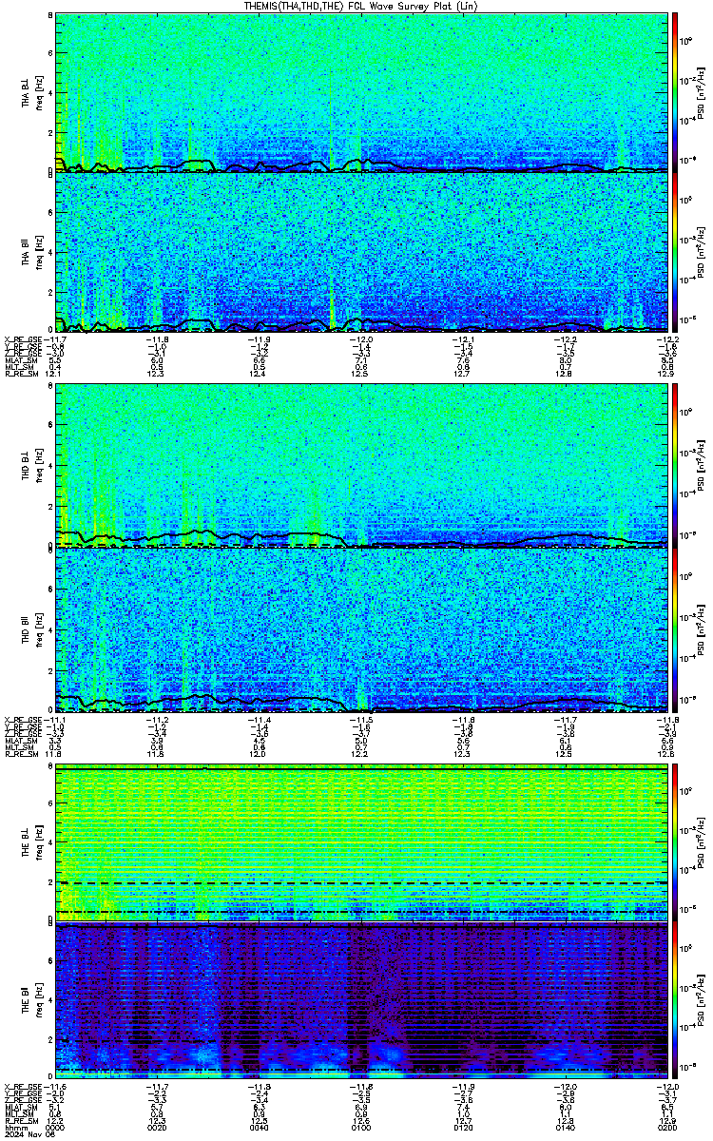Click the PSD color bar beside THD B-parallel panel

[x=675, y=629]
